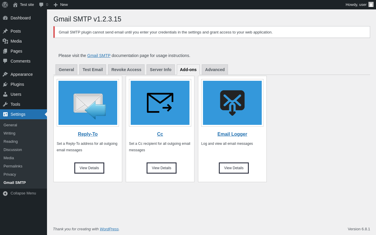Open the Gmail SMTP documentation link
The width and height of the screenshot is (376, 235).
point(99,56)
